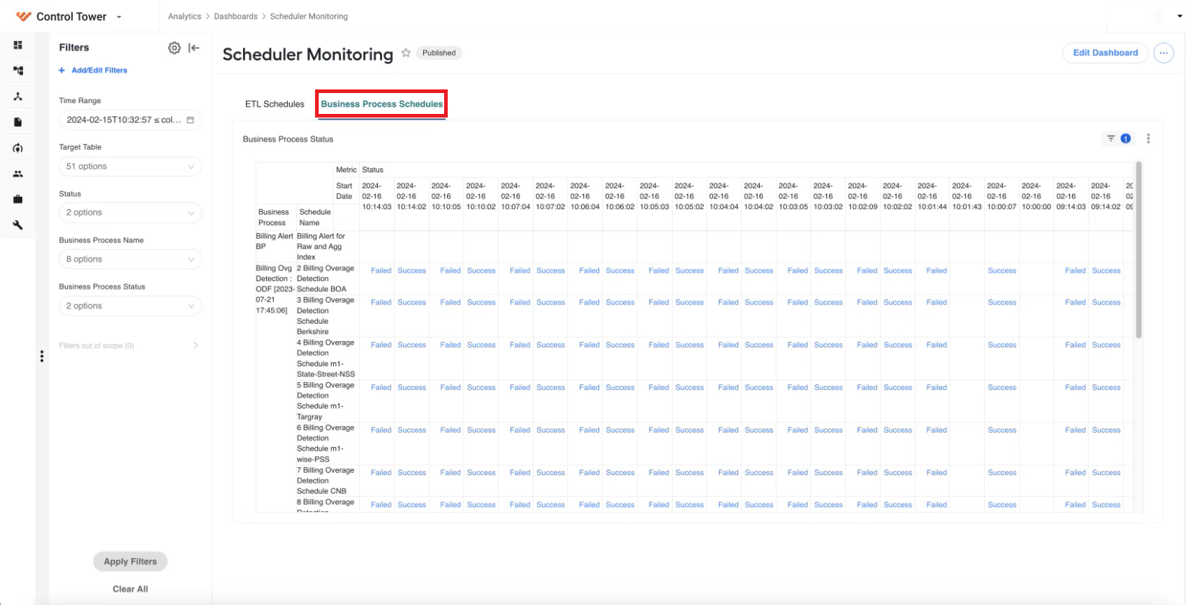Open the dashboard grid icon in sidebar
Image resolution: width=1186 pixels, height=605 pixels.
coord(18,45)
